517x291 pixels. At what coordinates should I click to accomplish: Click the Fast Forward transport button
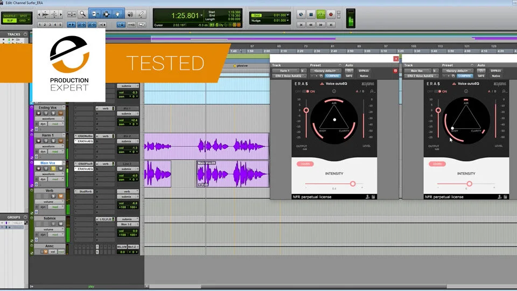(321, 25)
